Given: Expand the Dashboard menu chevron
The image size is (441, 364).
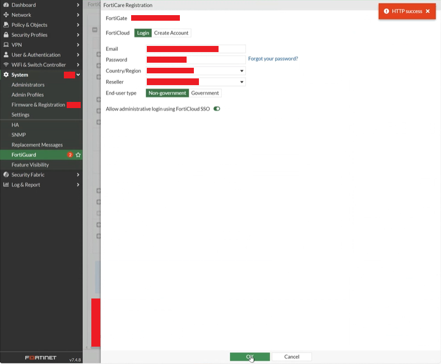Looking at the screenshot, I should pos(78,5).
